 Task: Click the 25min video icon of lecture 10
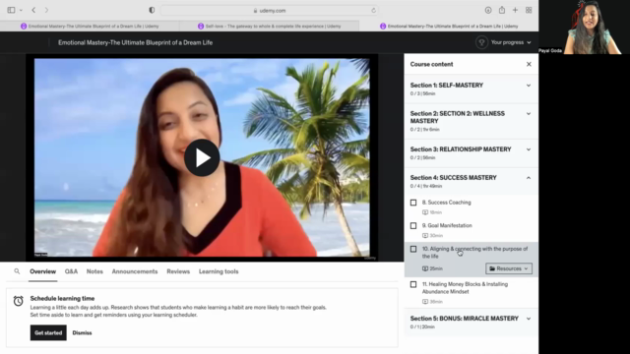pyautogui.click(x=425, y=268)
